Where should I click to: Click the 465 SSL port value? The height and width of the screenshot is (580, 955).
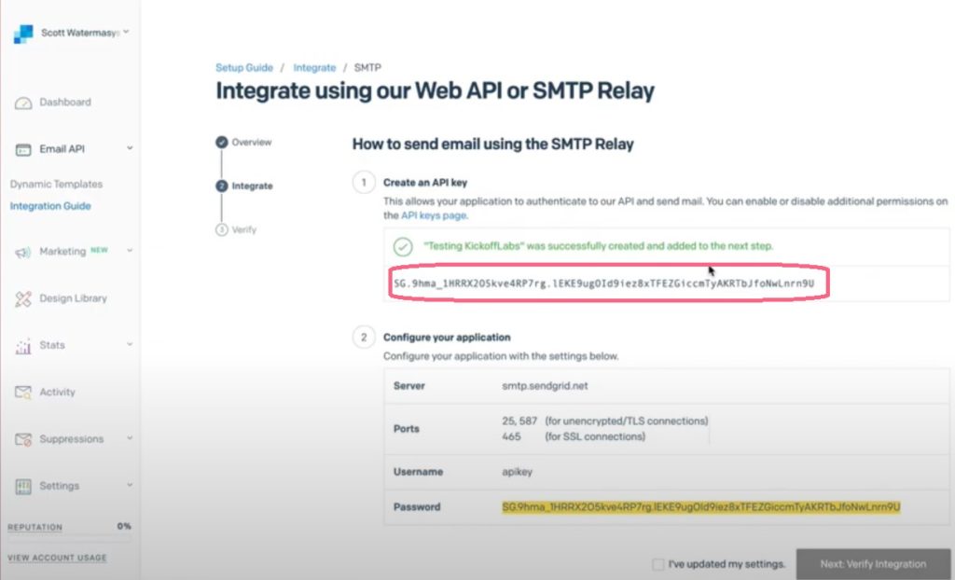click(512, 436)
